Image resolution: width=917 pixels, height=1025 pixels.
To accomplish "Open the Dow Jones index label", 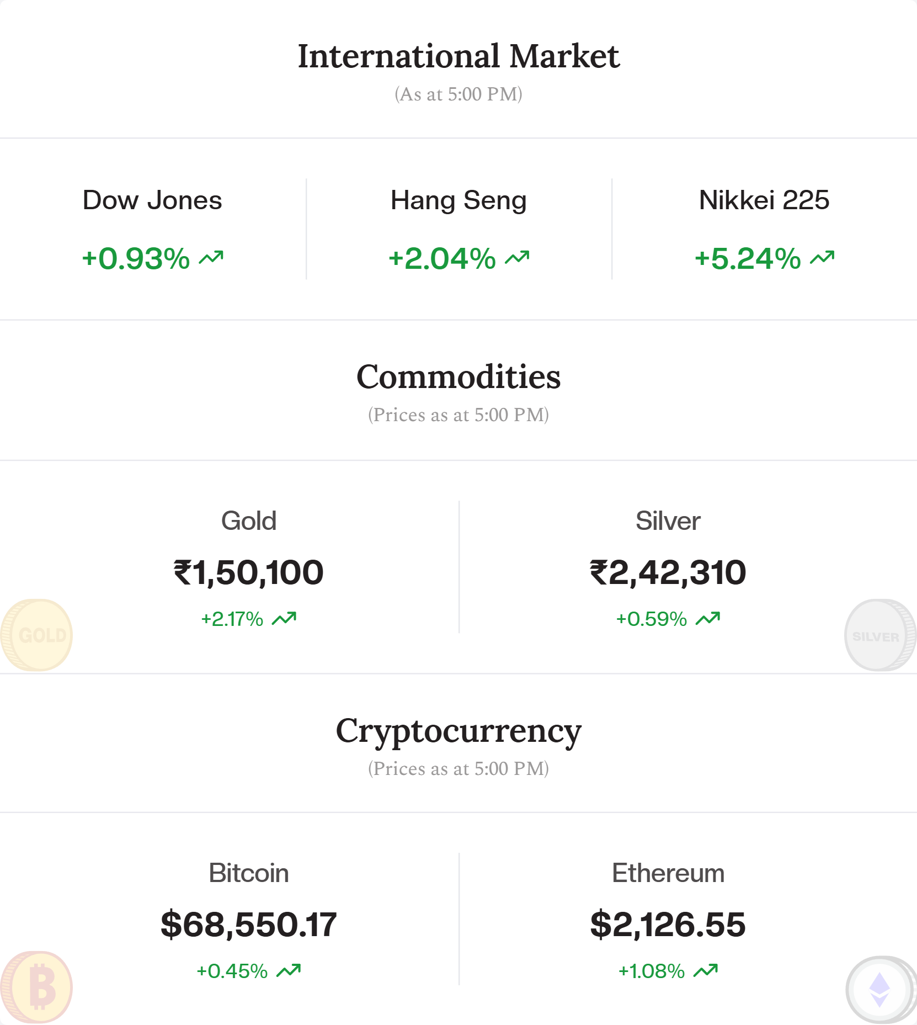I will 152,200.
